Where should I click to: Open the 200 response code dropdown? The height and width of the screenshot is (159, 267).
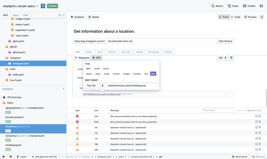222,58
